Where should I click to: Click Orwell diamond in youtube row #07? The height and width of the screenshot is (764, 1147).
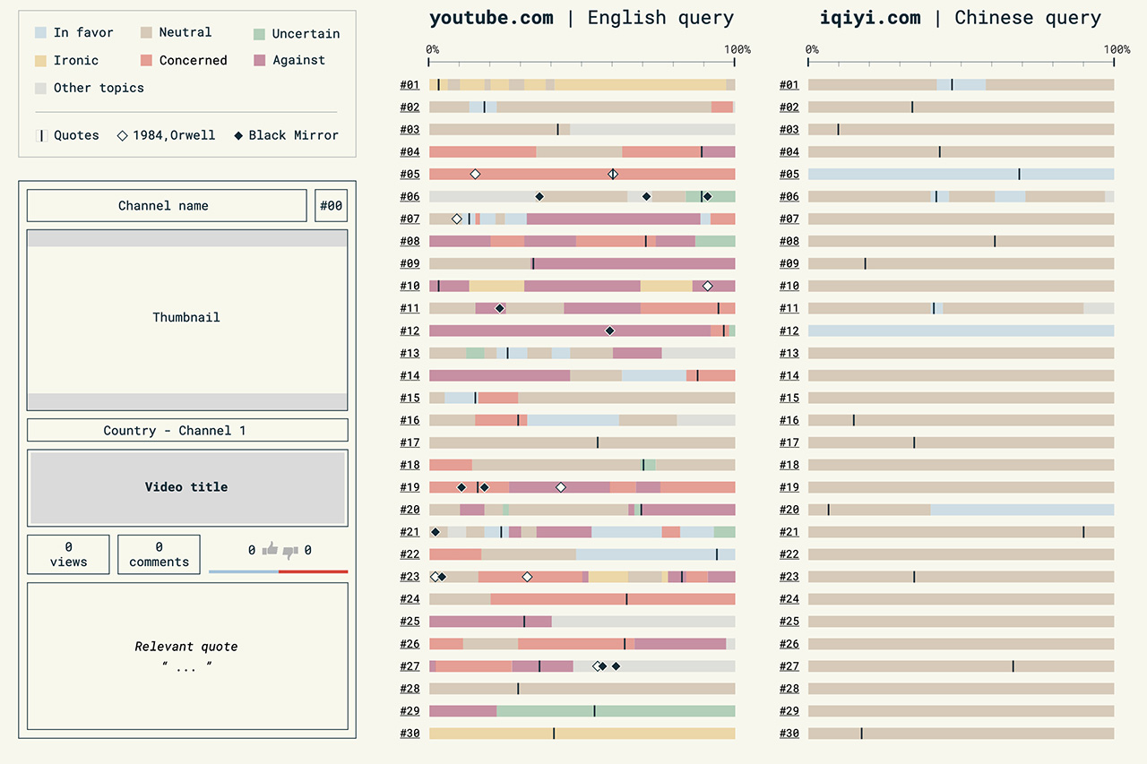point(457,219)
